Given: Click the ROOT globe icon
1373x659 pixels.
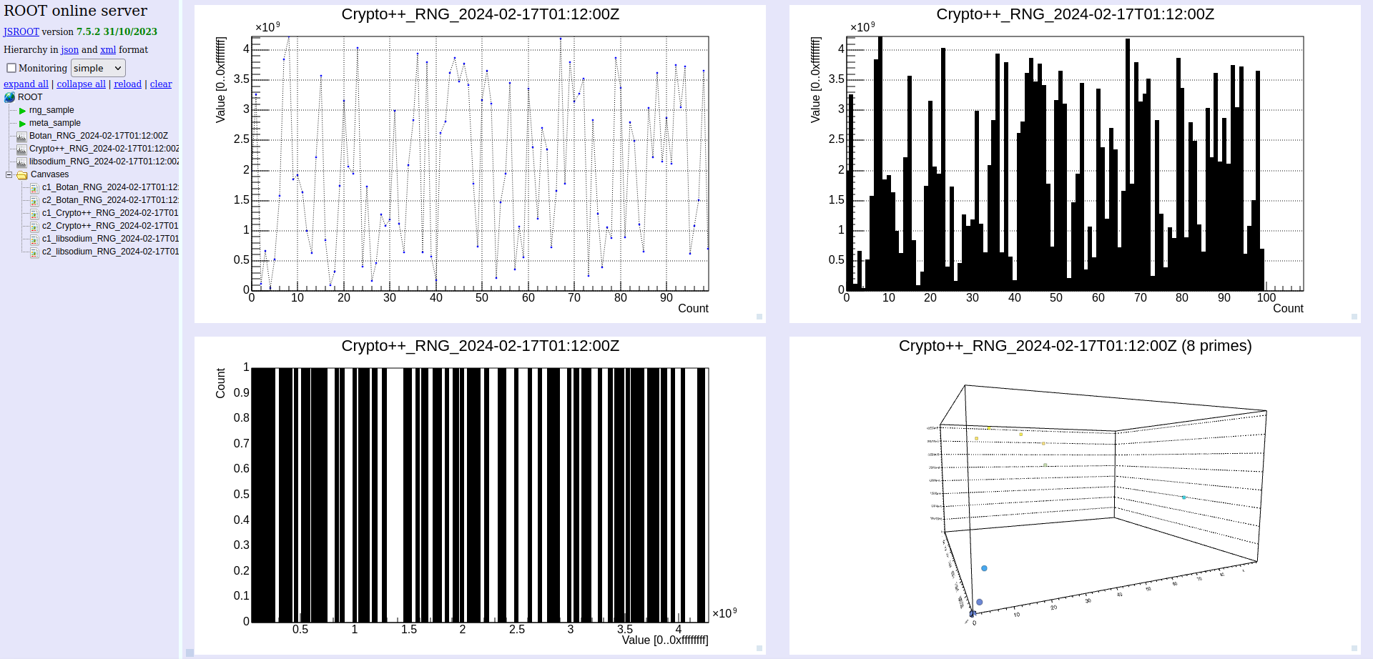Looking at the screenshot, I should 9,97.
